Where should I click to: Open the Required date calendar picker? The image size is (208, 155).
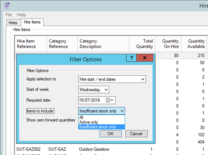point(109,100)
